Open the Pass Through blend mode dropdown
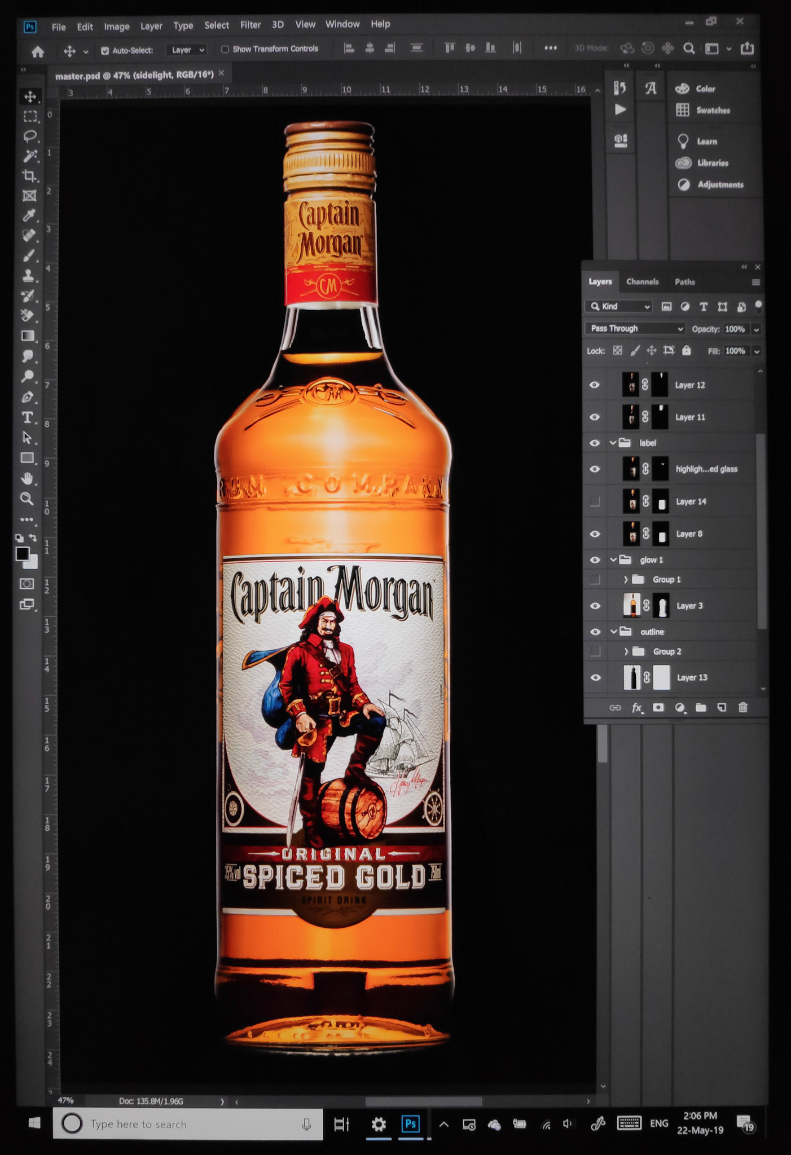 635,328
